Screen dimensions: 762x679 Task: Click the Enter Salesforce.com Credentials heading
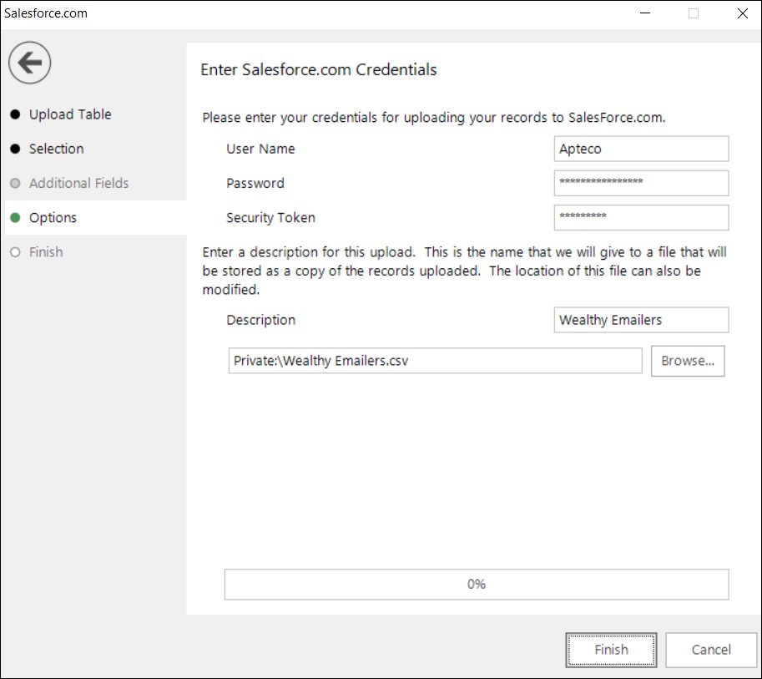[x=319, y=69]
